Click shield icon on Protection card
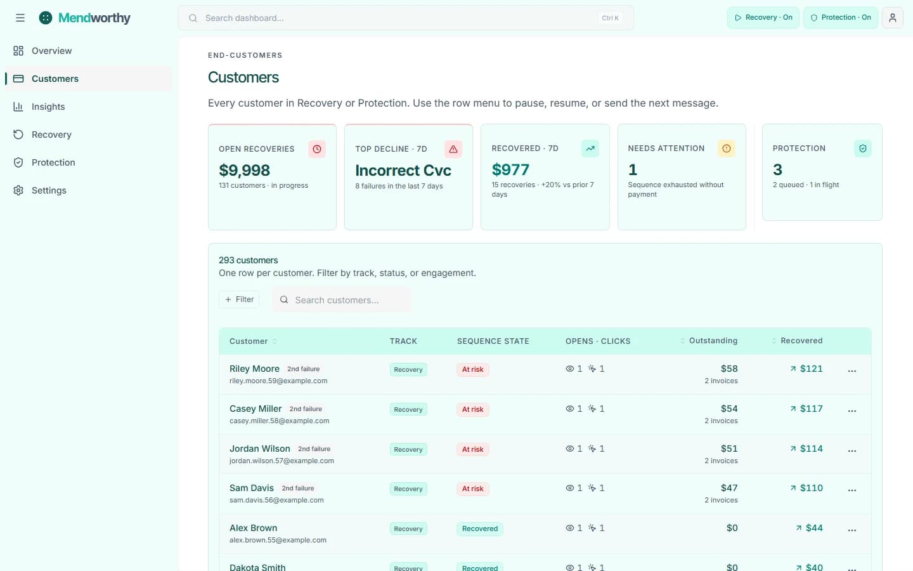Image resolution: width=913 pixels, height=571 pixels. [x=863, y=148]
